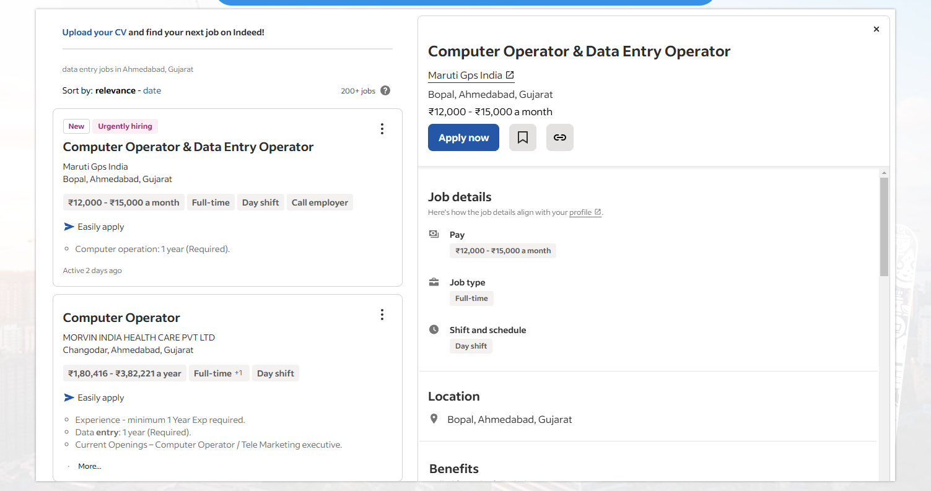
Task: Open the overflow menu on the Computer Operator card
Action: coord(382,315)
